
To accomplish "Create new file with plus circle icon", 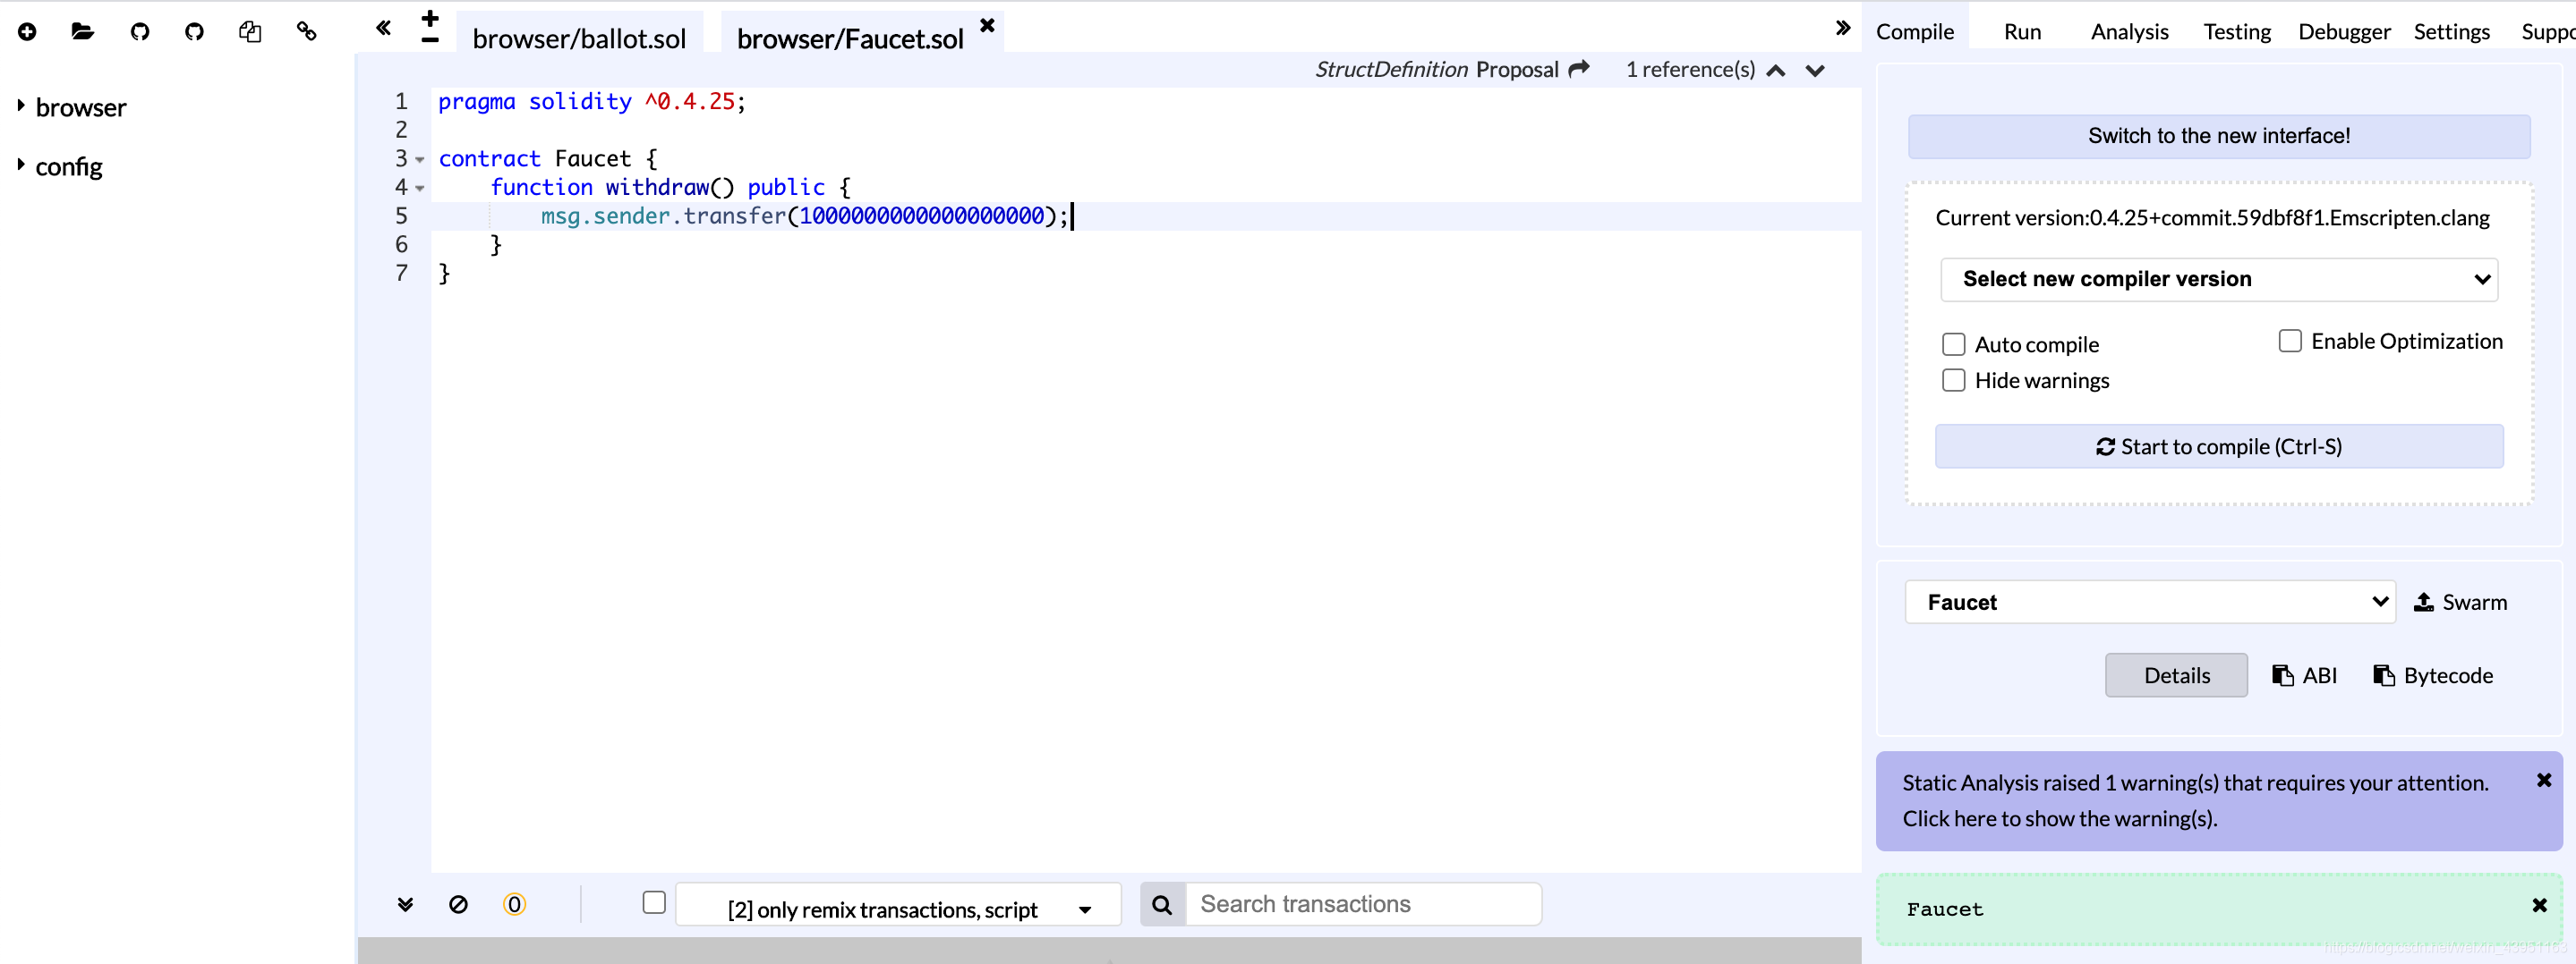I will click(x=27, y=32).
